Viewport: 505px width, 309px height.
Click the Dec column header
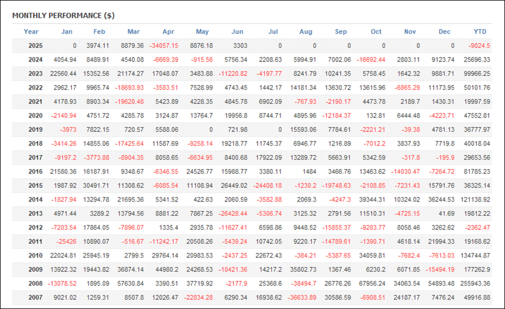(444, 31)
